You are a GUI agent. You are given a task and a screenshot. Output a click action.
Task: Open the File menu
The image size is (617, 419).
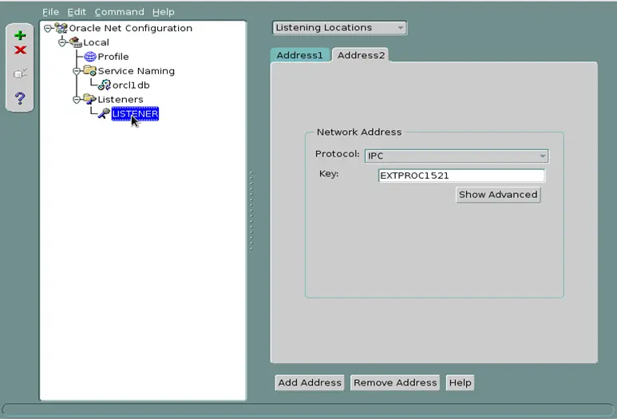pos(51,12)
